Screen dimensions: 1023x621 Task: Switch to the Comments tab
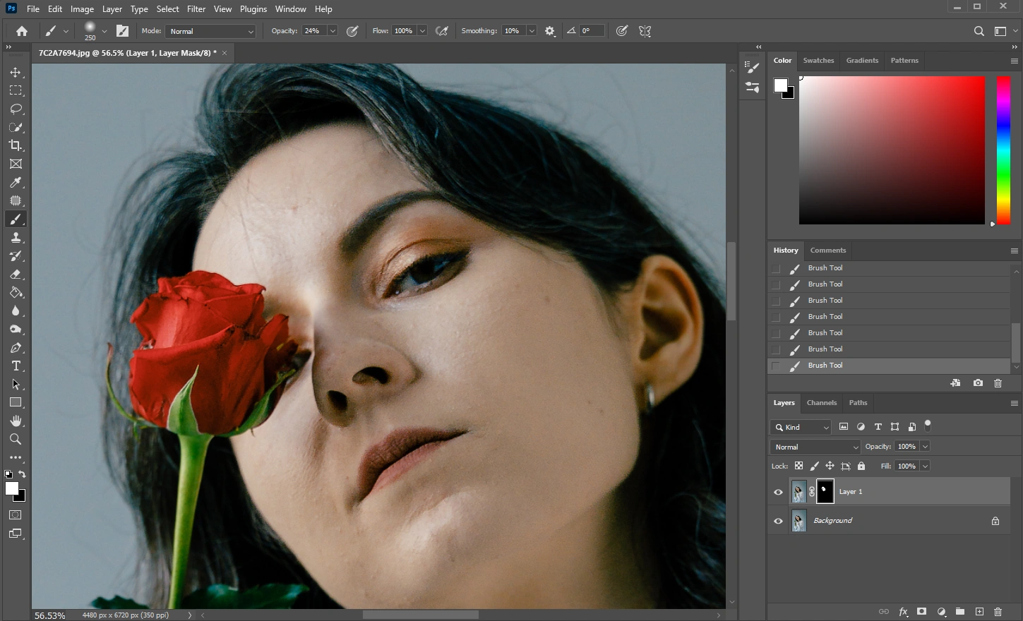(828, 251)
